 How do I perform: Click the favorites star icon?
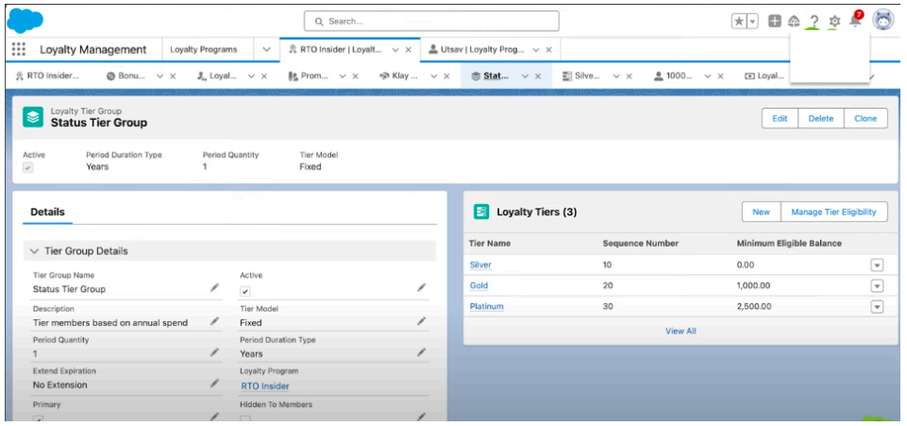[x=740, y=21]
